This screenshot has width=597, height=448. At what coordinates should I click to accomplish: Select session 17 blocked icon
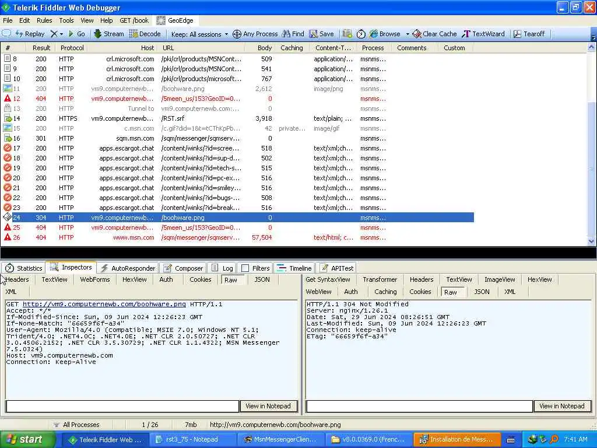coord(7,148)
